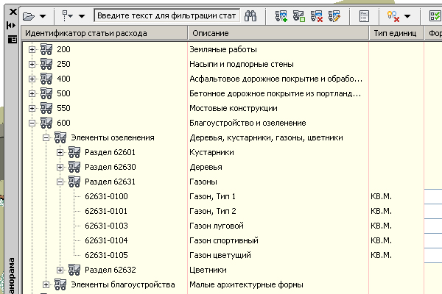
Task: Open dropdown arrow next to category format icon
Action: coord(82,16)
